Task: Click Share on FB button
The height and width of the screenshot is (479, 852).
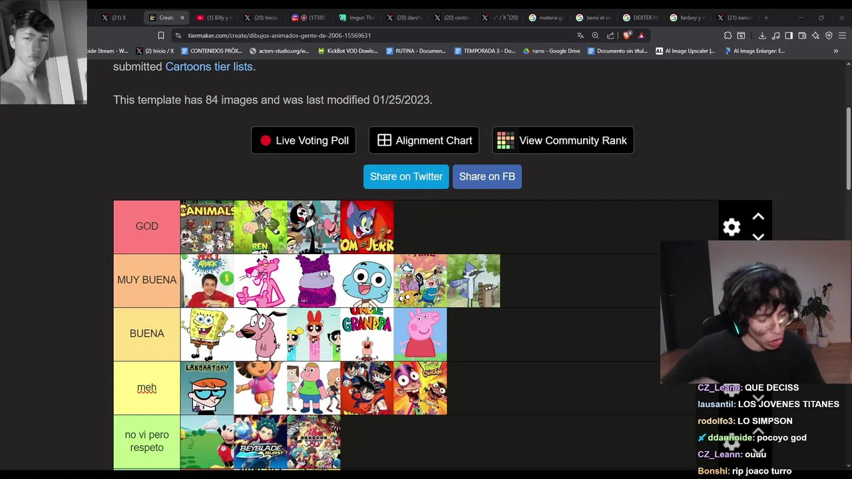Action: click(x=487, y=176)
